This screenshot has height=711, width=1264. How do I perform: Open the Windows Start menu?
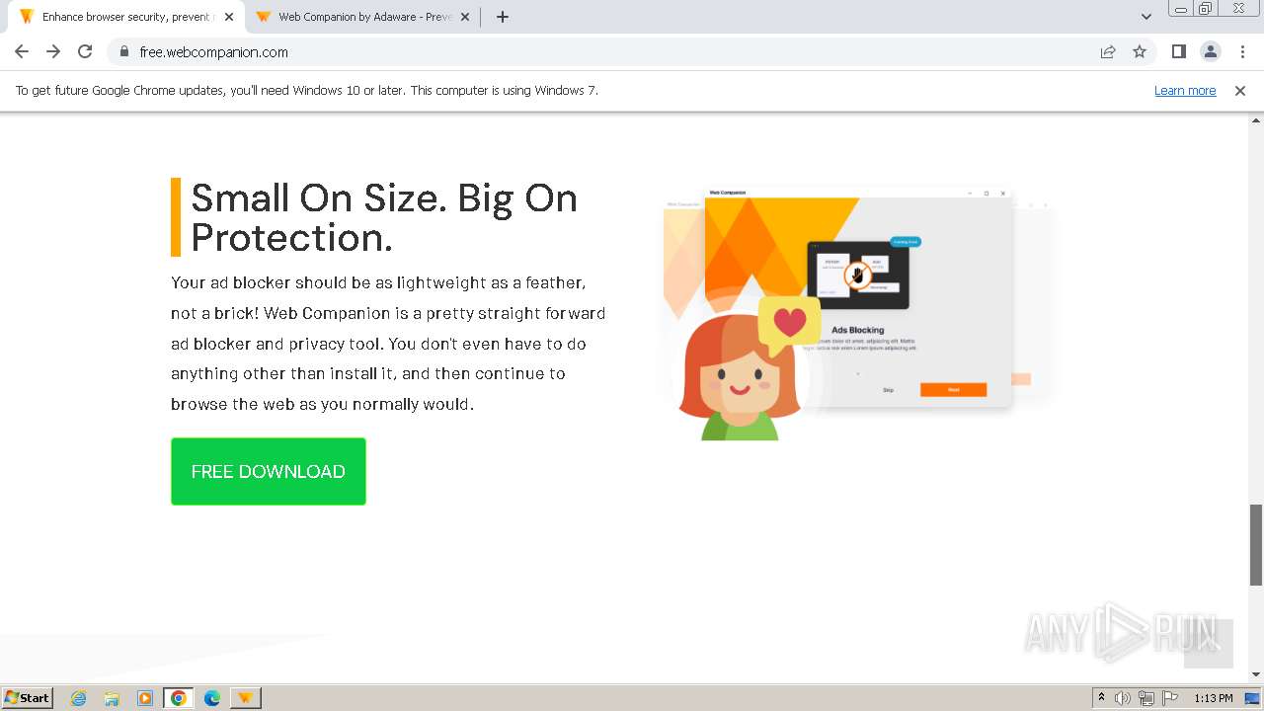pos(28,697)
